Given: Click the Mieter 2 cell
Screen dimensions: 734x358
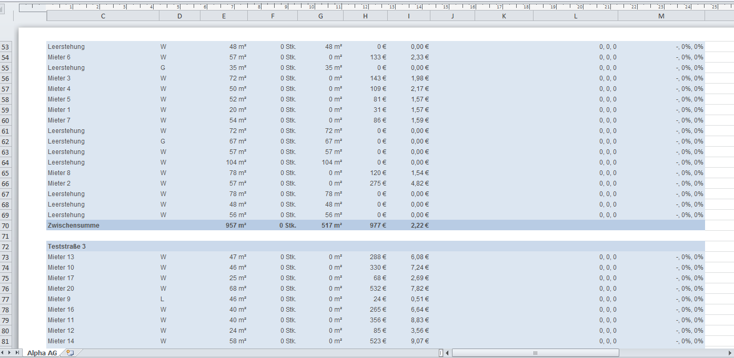Looking at the screenshot, I should coord(103,183).
